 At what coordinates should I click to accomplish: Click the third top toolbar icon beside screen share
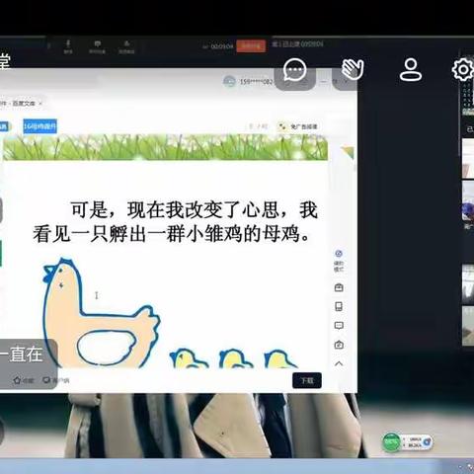[126, 46]
